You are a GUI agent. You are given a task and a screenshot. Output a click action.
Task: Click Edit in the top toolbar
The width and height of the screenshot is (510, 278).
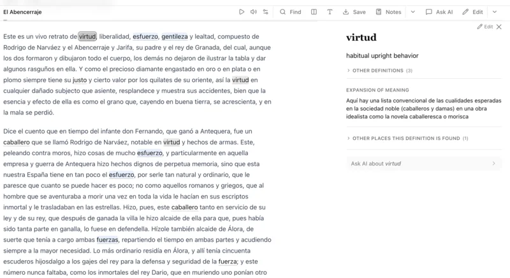point(472,12)
